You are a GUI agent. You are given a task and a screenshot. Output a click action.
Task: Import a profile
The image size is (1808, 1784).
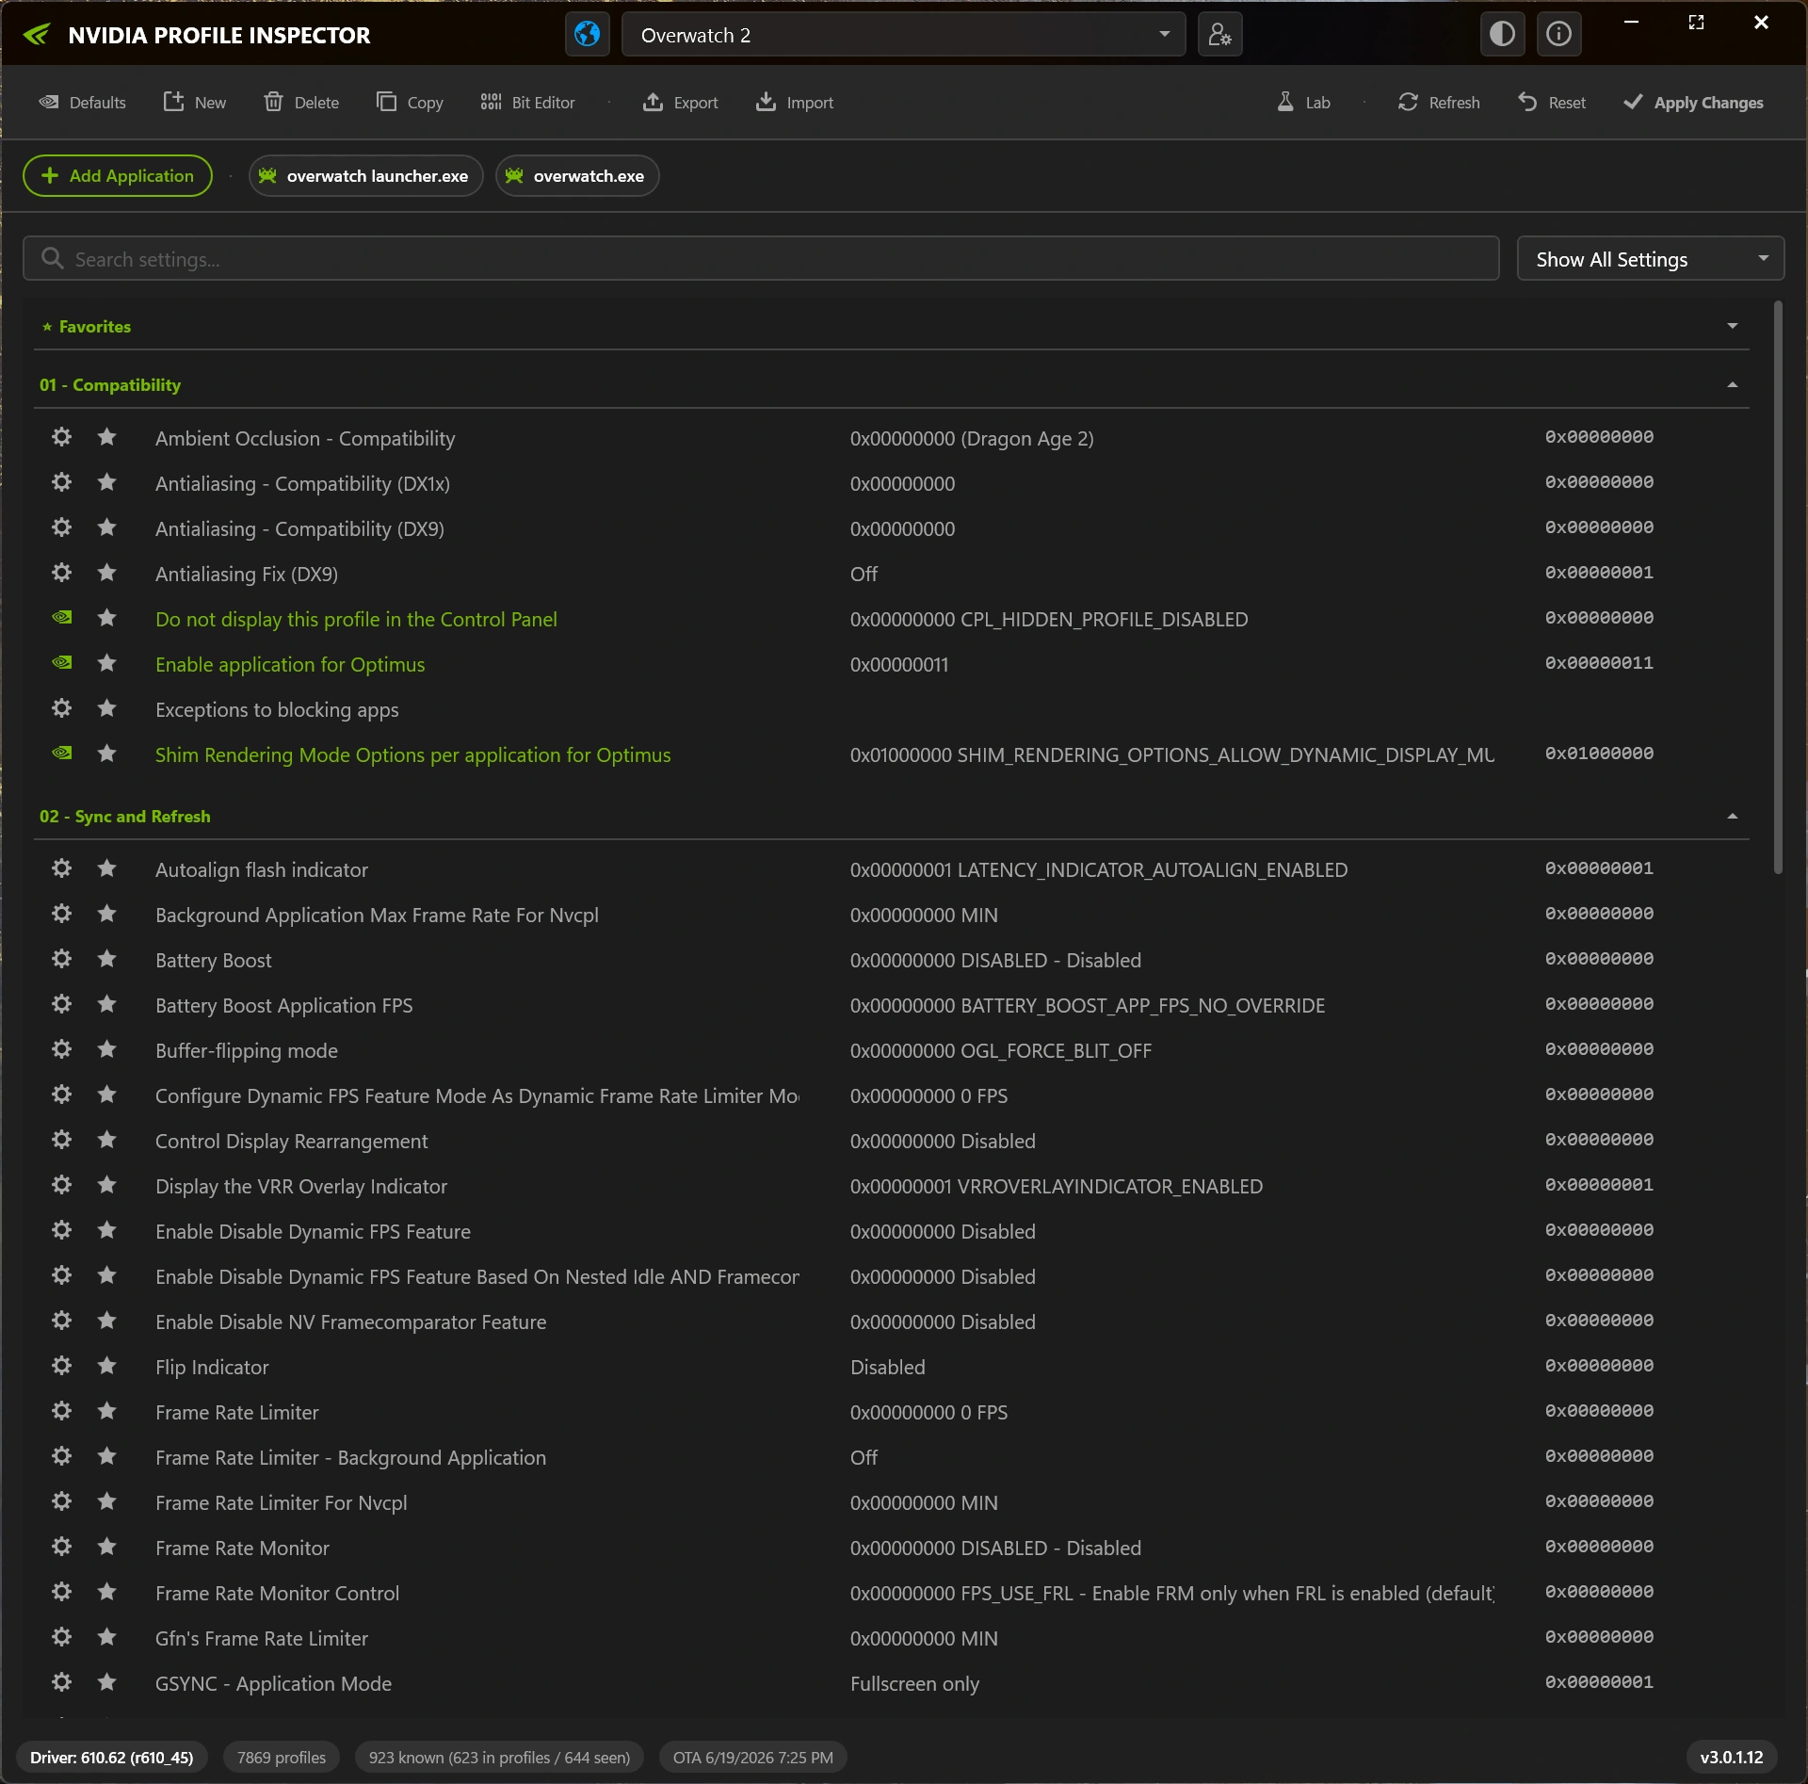pos(794,102)
